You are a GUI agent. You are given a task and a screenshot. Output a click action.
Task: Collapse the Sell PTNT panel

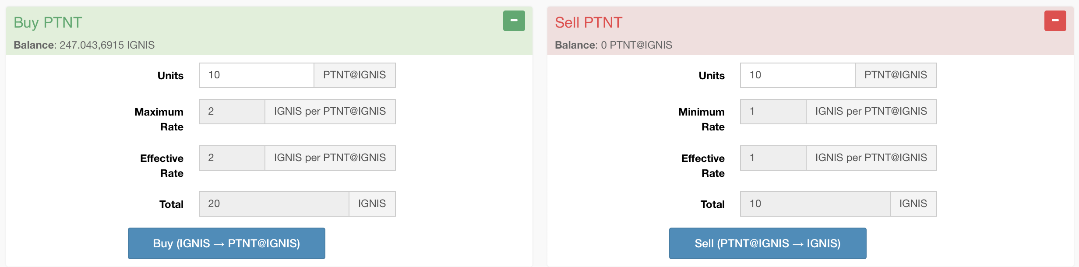[1055, 21]
